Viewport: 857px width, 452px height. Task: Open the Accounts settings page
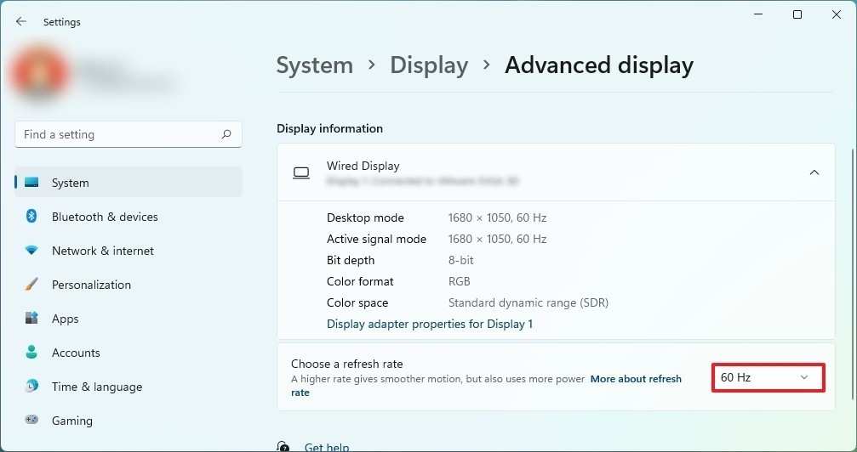pyautogui.click(x=128, y=352)
